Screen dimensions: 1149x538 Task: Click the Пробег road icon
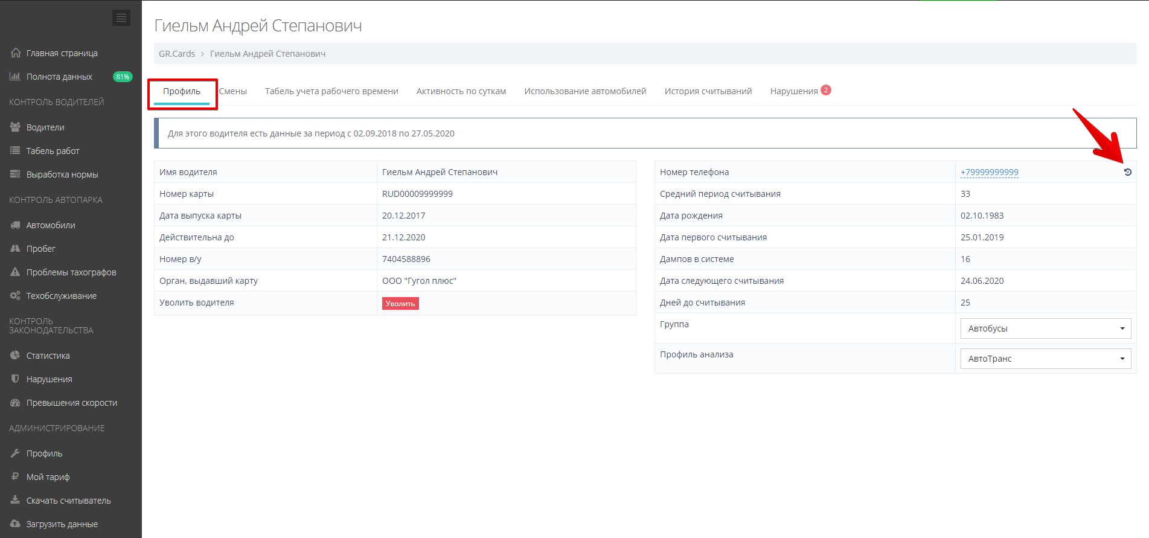tap(16, 249)
